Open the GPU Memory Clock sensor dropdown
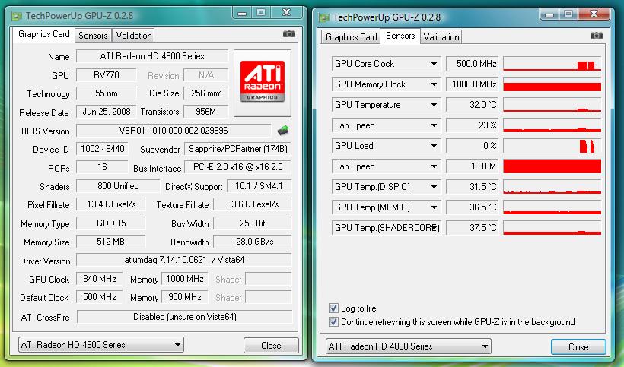Image resolution: width=624 pixels, height=367 pixels. click(x=435, y=84)
